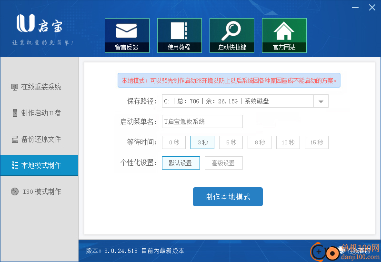This screenshot has height=262, width=381.
Task: Select 备份还原文件 in the sidebar
Action: click(40, 139)
